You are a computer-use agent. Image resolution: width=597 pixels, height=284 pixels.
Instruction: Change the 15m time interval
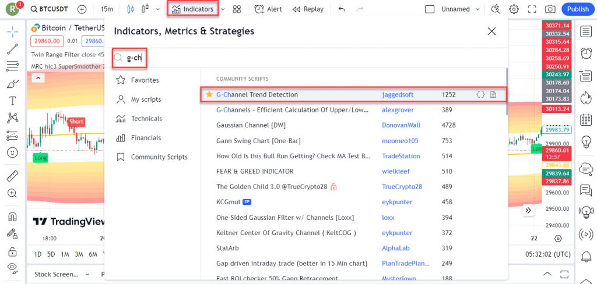(106, 9)
